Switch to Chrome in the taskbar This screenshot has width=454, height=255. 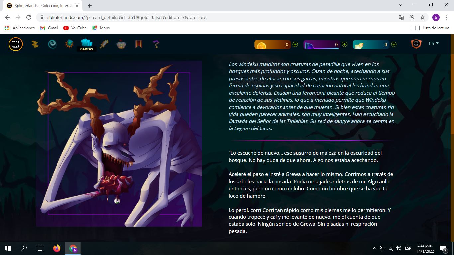click(73, 248)
